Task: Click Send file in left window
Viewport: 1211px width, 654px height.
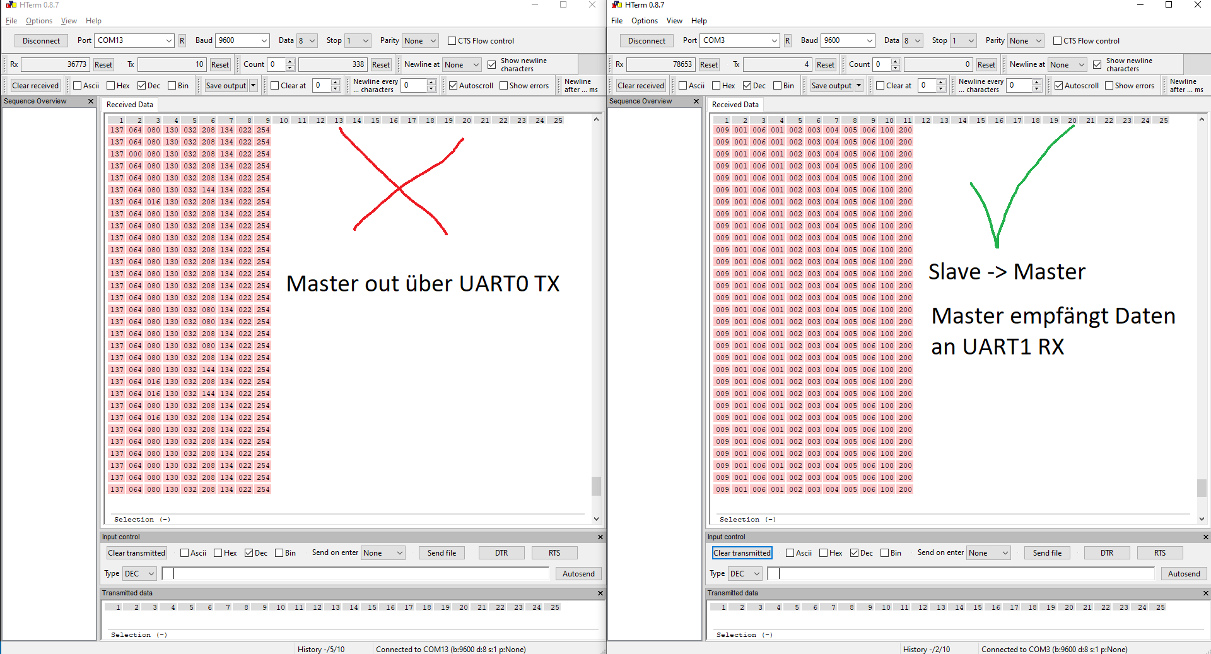Action: pyautogui.click(x=442, y=553)
